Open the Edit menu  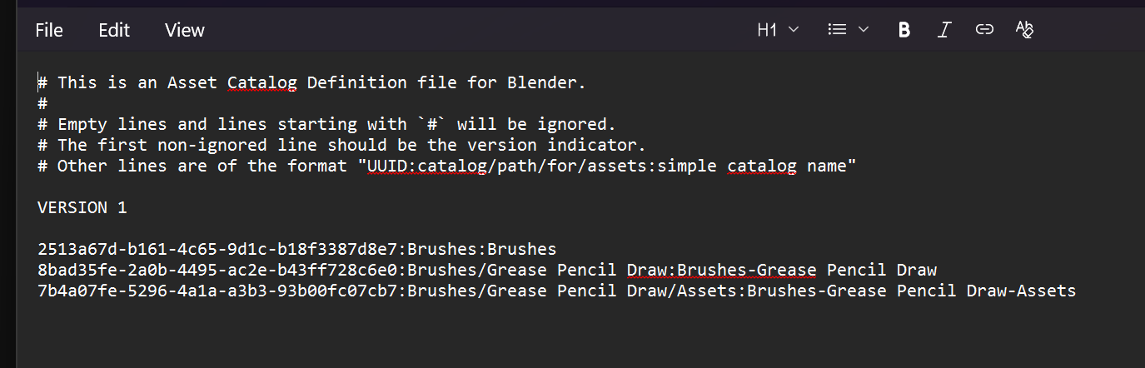click(x=114, y=30)
